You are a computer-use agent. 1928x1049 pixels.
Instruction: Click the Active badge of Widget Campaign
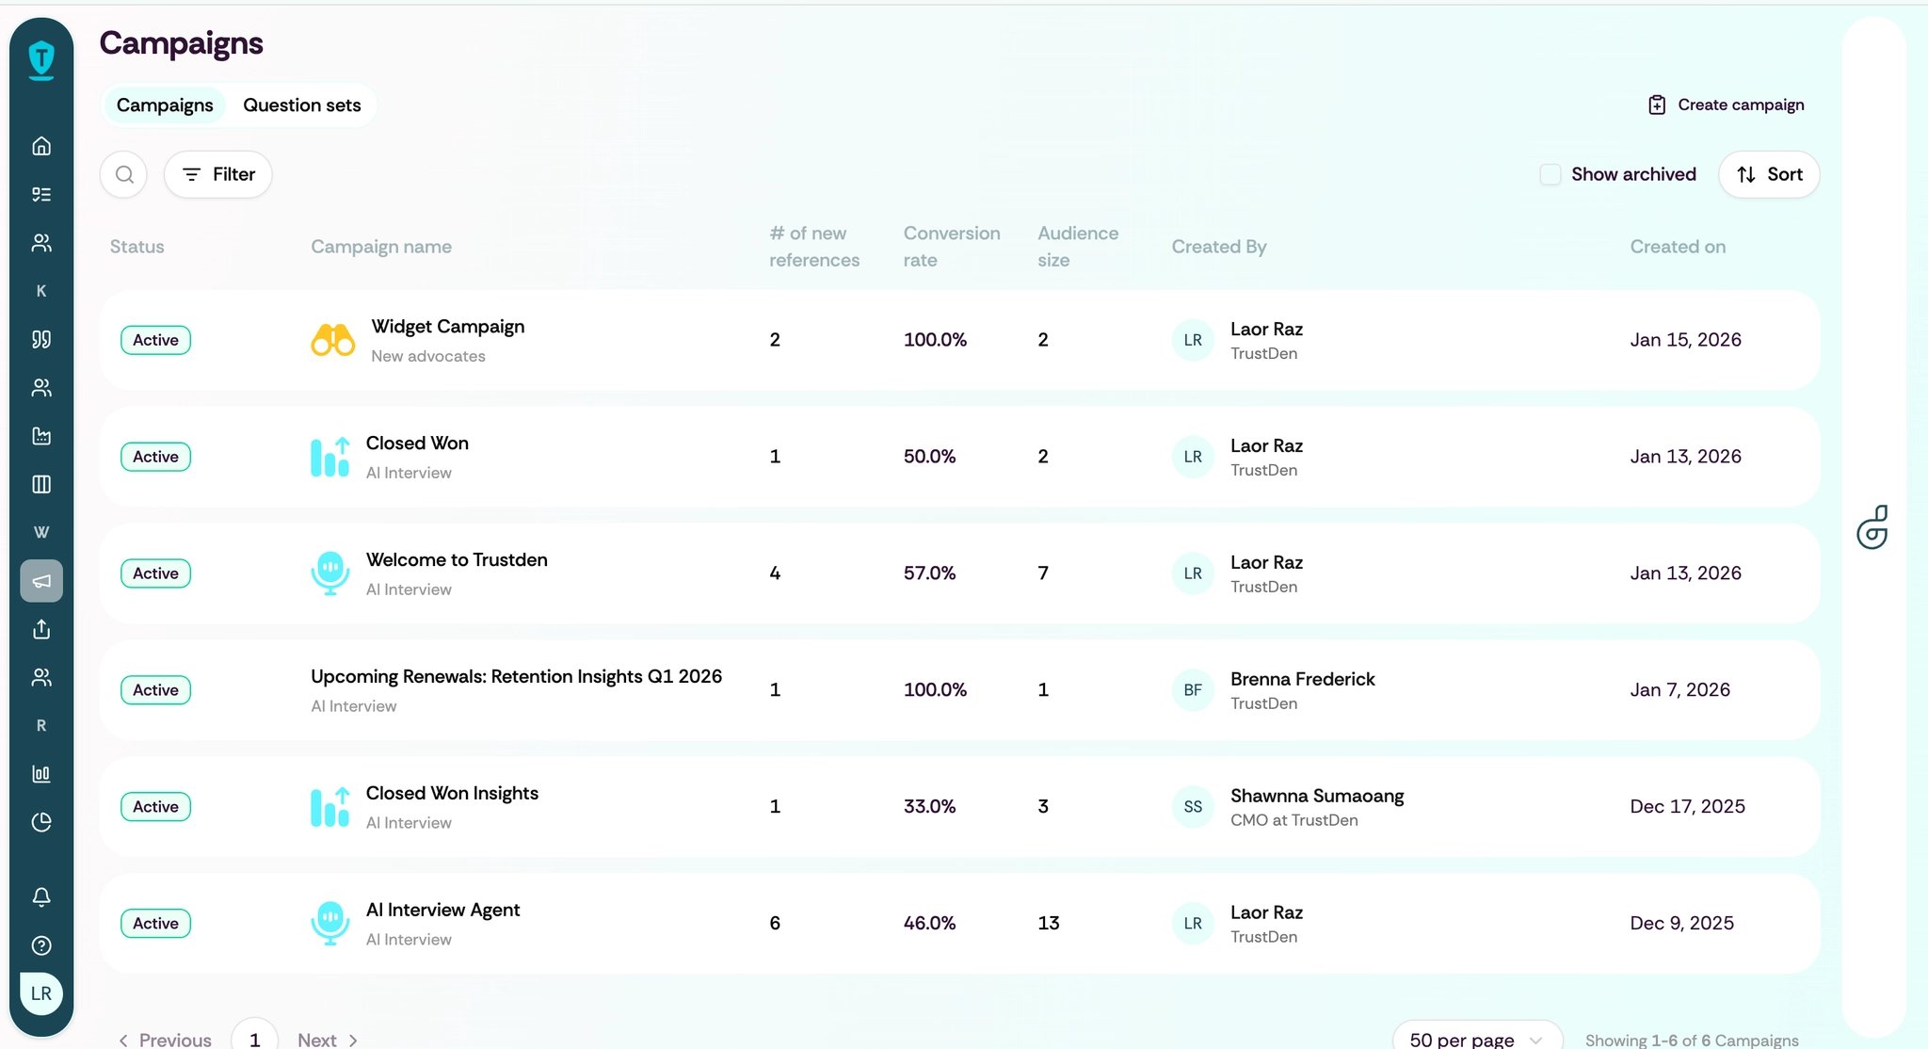coord(155,340)
